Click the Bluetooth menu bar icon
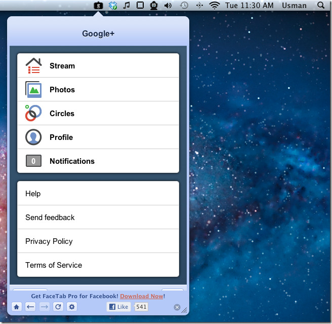 click(199, 5)
